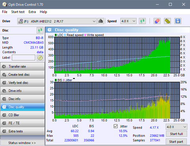Screen dimensions: 190x146
Task: Expand the Status window panel
Action: (22, 143)
